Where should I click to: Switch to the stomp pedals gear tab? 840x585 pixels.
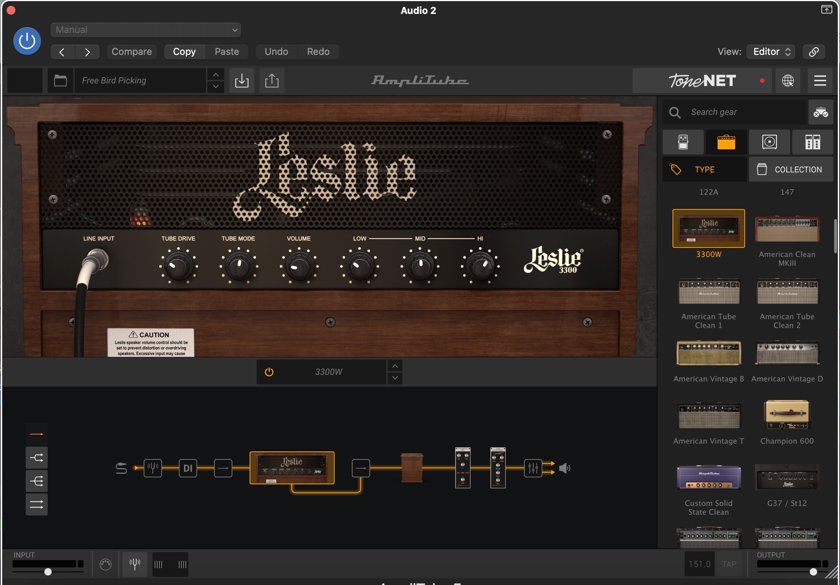click(683, 142)
